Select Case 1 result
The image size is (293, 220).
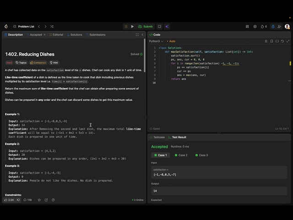[x=161, y=155]
